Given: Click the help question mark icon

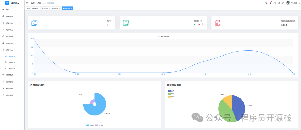Looking at the screenshot, I should (x=275, y=3).
